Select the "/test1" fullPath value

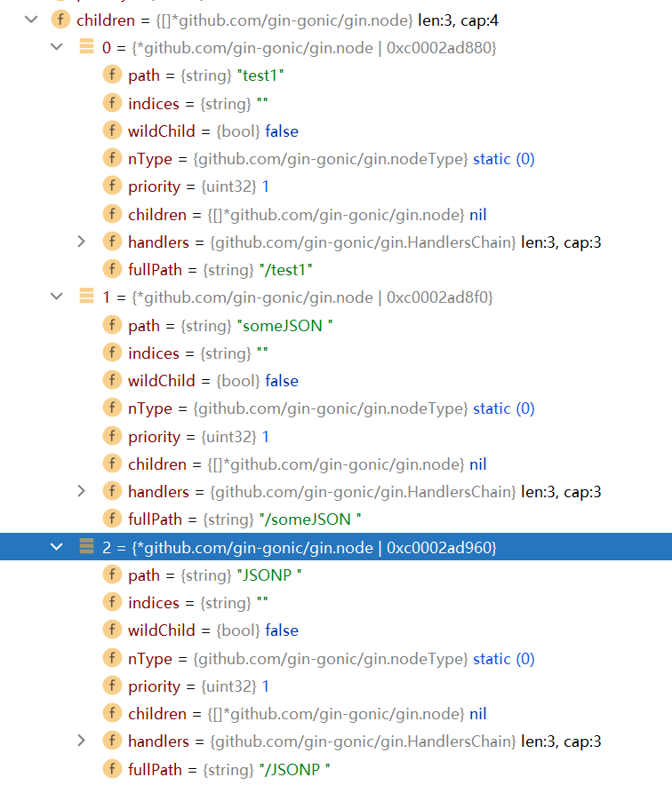pyautogui.click(x=285, y=270)
